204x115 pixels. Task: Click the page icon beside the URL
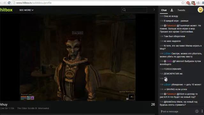14,3
